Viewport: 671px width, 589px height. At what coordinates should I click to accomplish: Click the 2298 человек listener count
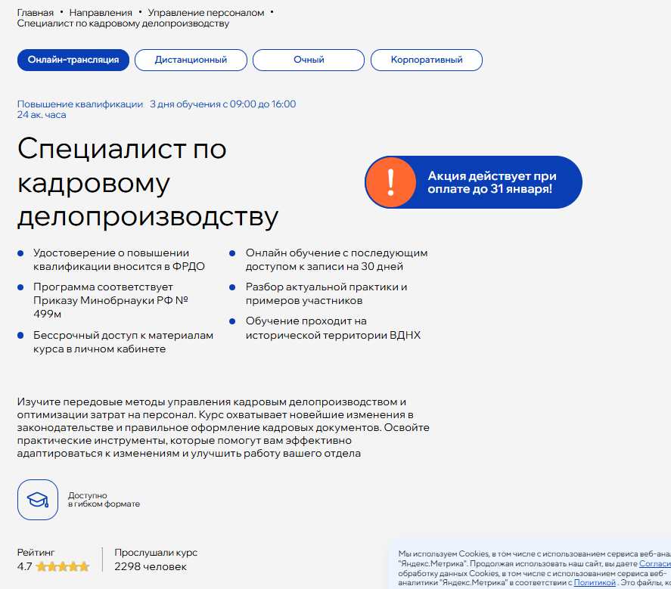pyautogui.click(x=150, y=566)
